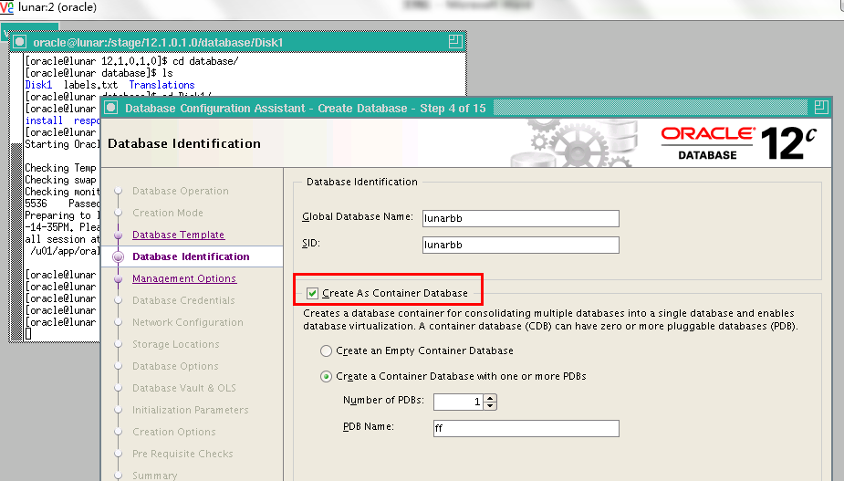This screenshot has width=844, height=481.
Task: Click the VNC logo icon in title bar
Action: (x=6, y=7)
